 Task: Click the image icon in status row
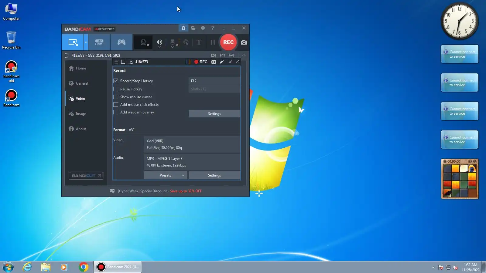click(223, 56)
